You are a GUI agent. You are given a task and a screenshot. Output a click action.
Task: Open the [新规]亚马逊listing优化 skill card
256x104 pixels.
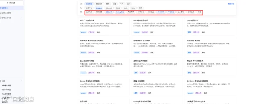210,101
